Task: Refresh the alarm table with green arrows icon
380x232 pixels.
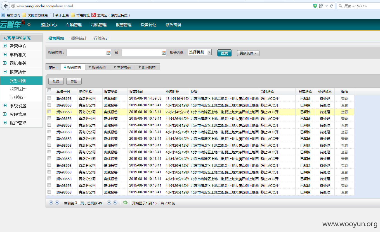Action: (x=125, y=203)
